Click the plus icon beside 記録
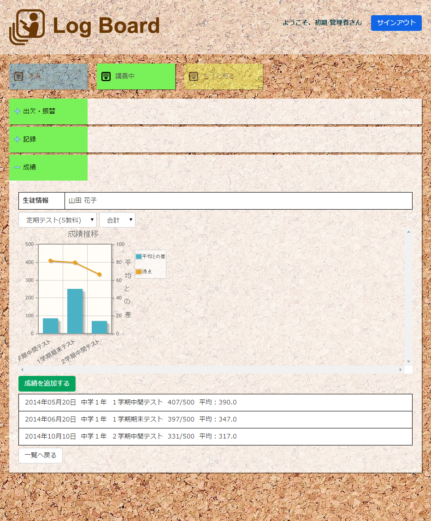 pyautogui.click(x=17, y=140)
